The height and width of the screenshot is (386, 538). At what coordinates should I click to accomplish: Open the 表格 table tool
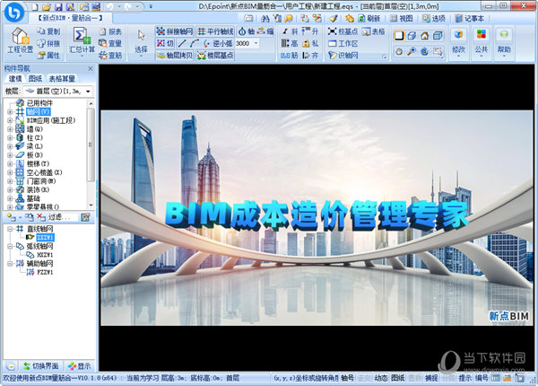click(x=373, y=31)
